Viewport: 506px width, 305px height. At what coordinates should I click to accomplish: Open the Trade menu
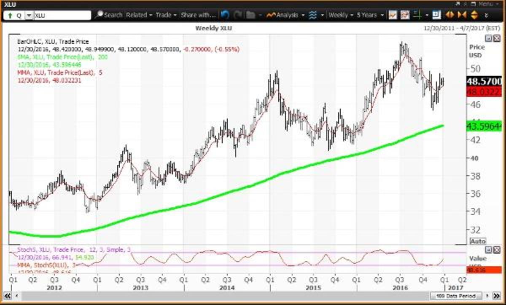[166, 15]
